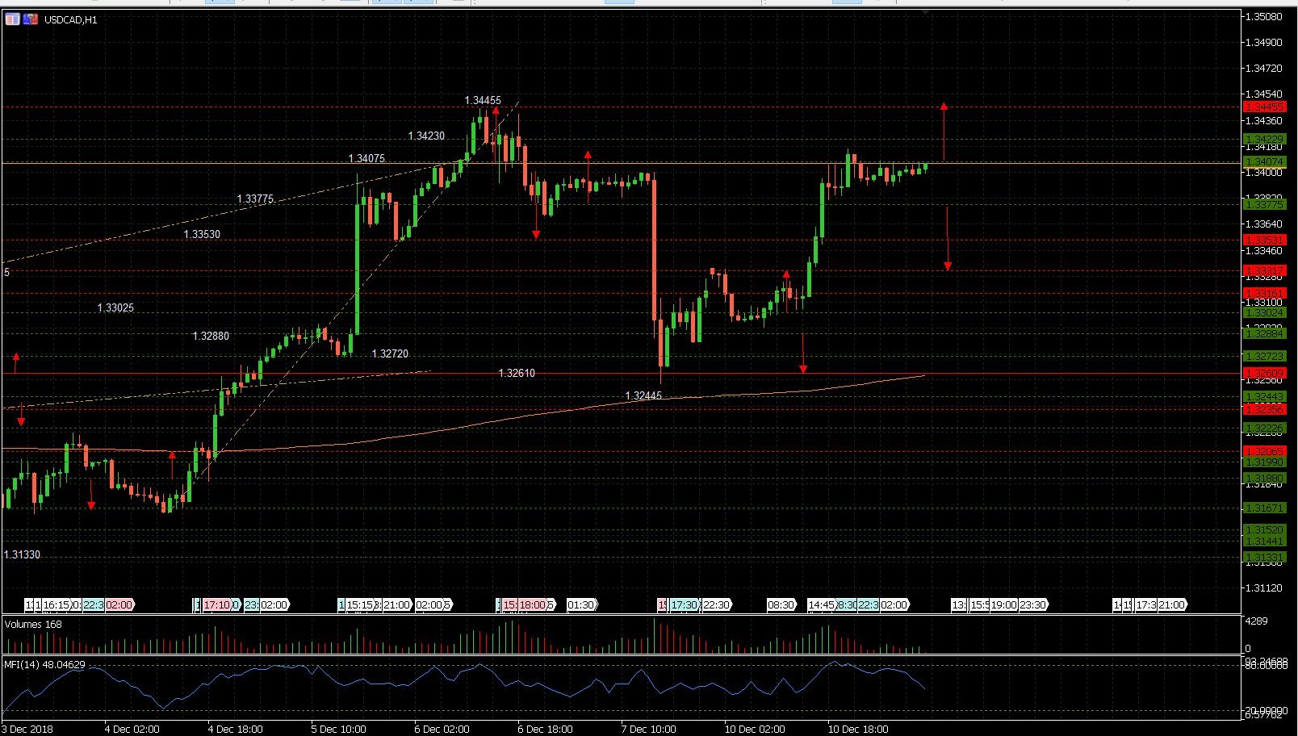
Task: Click the 10 Dec 02:00 time axis label
Action: coord(755,729)
